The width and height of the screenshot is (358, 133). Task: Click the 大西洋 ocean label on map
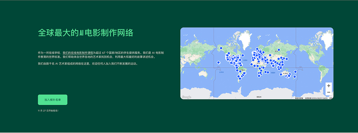pos(245,60)
